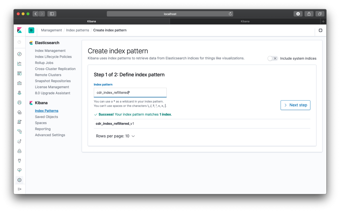Expand the side navigation arrow icon
The height and width of the screenshot is (212, 340).
click(x=20, y=189)
